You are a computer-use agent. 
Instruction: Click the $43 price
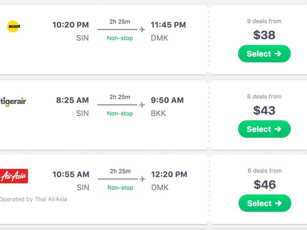point(264,110)
